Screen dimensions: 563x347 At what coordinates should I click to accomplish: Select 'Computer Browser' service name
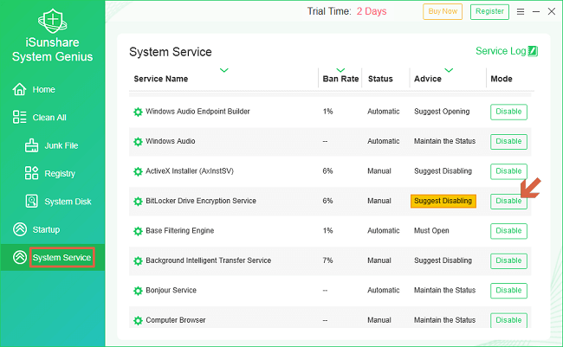coord(176,320)
